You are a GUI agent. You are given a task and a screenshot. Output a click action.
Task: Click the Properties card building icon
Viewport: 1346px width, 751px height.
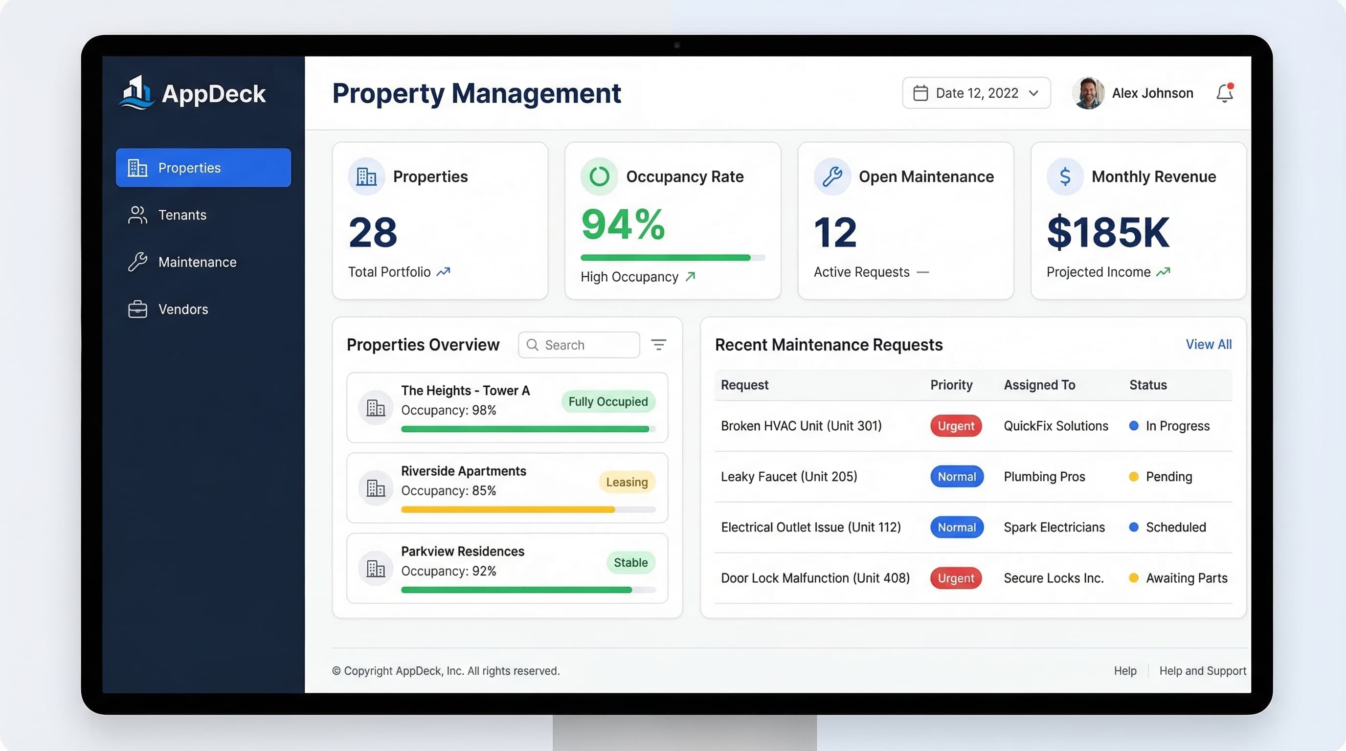(366, 177)
